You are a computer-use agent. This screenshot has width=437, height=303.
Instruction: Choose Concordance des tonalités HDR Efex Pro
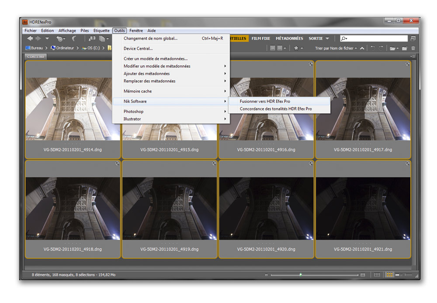point(279,109)
